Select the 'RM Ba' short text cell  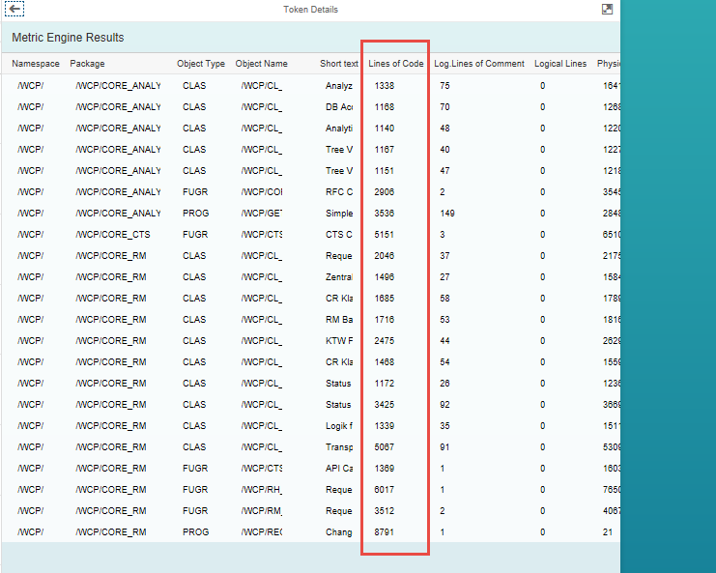click(x=339, y=319)
